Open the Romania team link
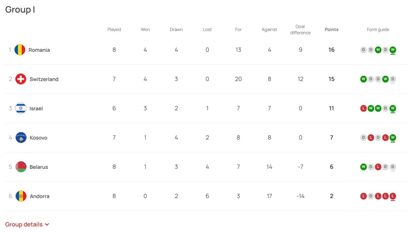Viewport: 408px width, 232px height. point(39,50)
